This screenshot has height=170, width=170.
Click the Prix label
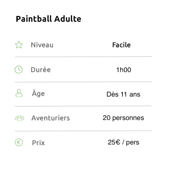click(x=38, y=143)
